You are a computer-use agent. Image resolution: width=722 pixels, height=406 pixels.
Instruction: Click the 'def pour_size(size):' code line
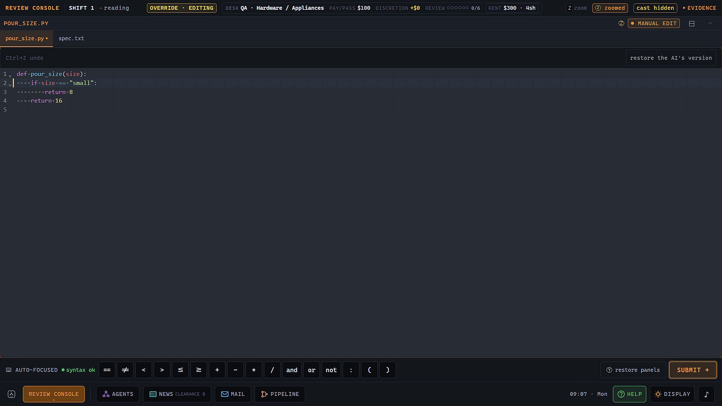pos(52,74)
